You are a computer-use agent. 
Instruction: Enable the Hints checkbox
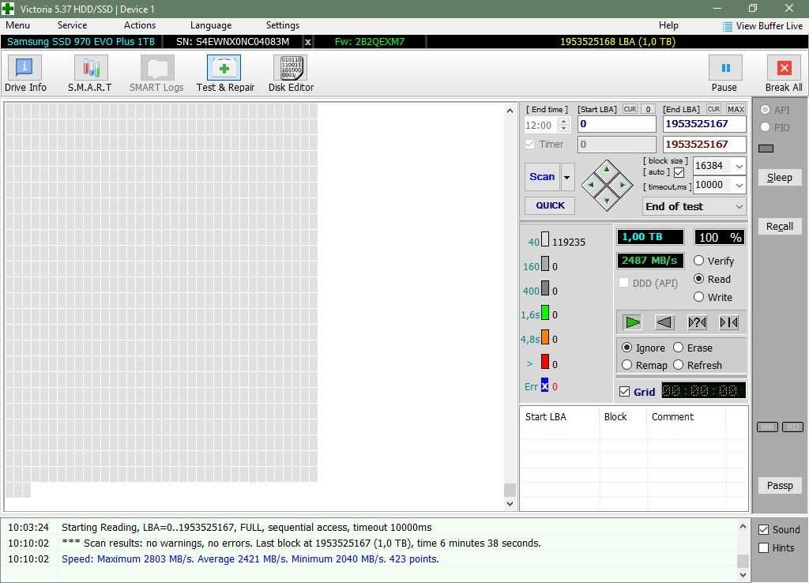[x=764, y=548]
